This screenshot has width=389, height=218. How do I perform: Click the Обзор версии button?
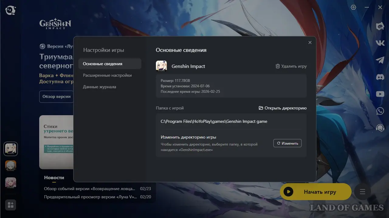(x=57, y=97)
